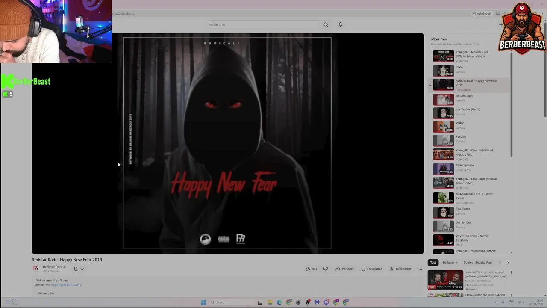Open Microsoft Edge from the taskbar
This screenshot has width=547, height=308.
[279, 302]
